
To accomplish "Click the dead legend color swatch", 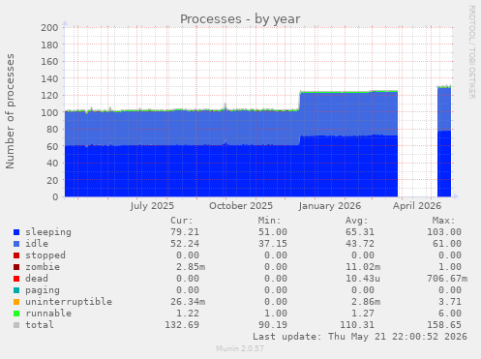I will (x=16, y=279).
